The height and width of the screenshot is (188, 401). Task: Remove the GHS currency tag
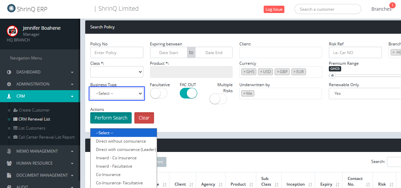(x=244, y=72)
